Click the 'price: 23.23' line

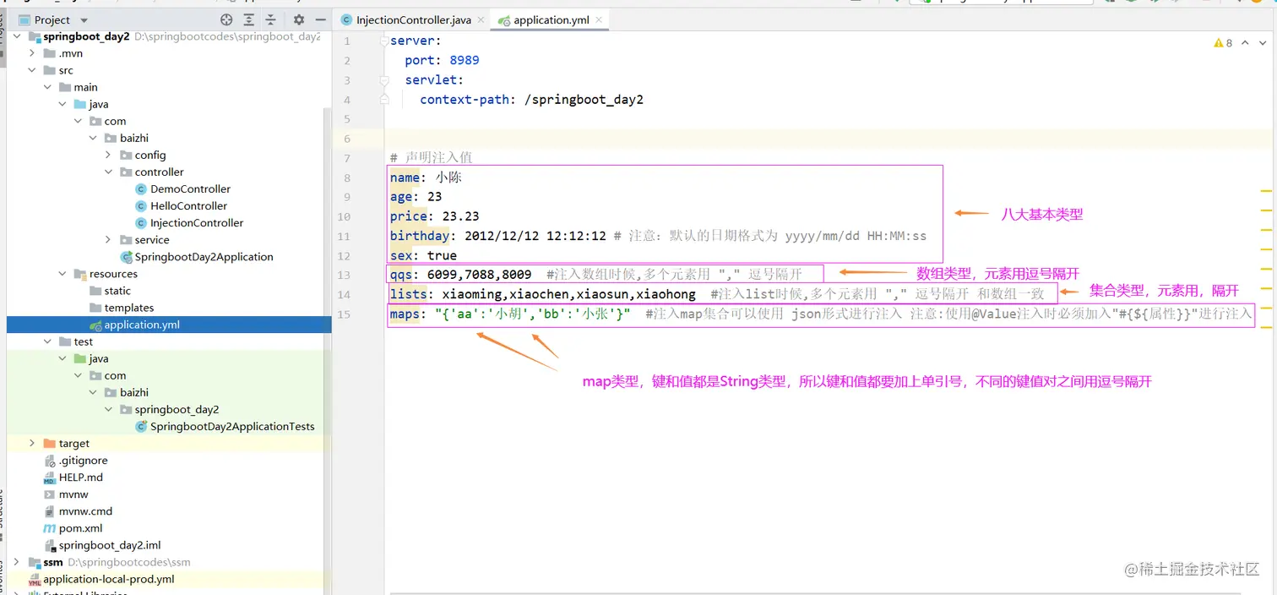coord(434,216)
